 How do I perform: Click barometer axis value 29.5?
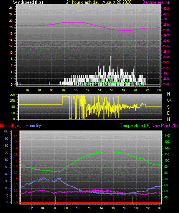[166, 46]
